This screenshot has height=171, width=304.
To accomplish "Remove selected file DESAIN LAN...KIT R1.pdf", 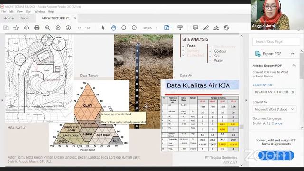I will click(293, 92).
